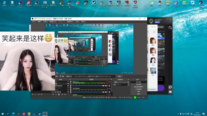Click the 停止推流 button

[138, 82]
